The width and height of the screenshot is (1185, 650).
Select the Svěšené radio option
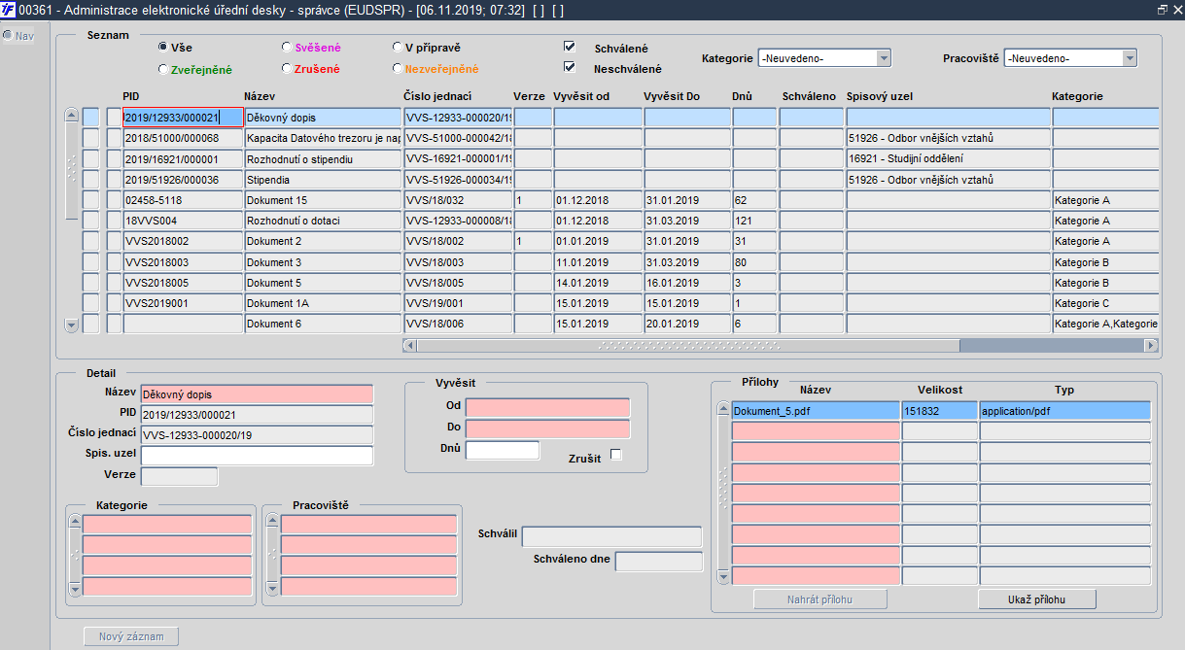click(x=287, y=47)
